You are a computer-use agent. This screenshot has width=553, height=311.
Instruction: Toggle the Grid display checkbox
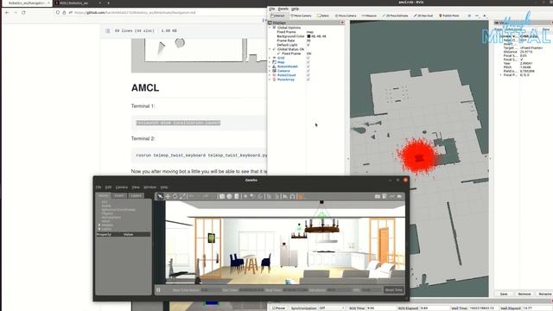click(308, 58)
